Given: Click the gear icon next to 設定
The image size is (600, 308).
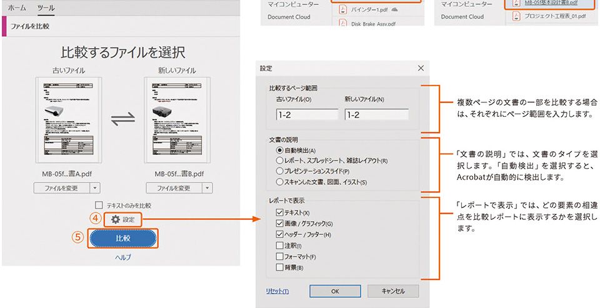Looking at the screenshot, I should (x=115, y=220).
